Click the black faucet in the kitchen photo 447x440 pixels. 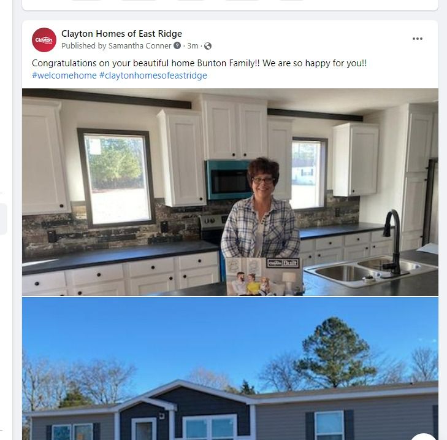[394, 242]
